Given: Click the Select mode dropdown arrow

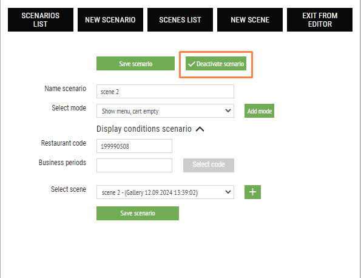Looking at the screenshot, I should [228, 110].
